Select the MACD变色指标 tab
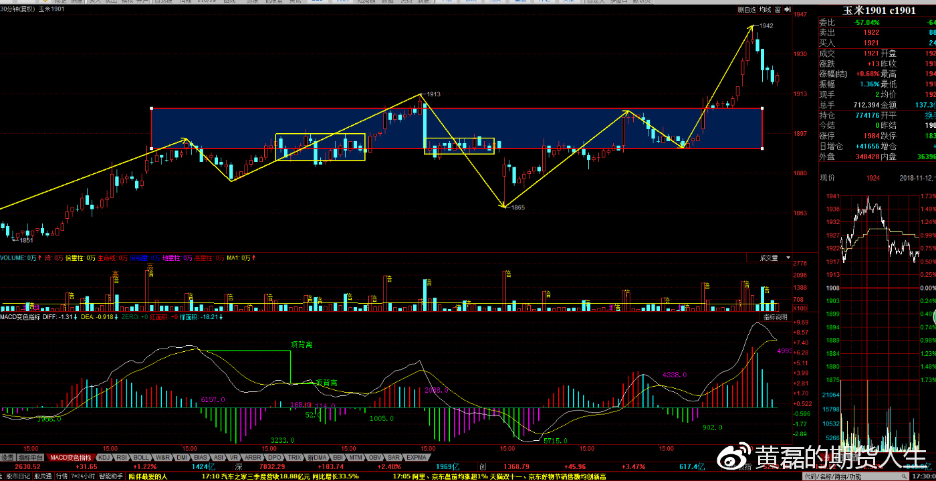 tap(72, 458)
